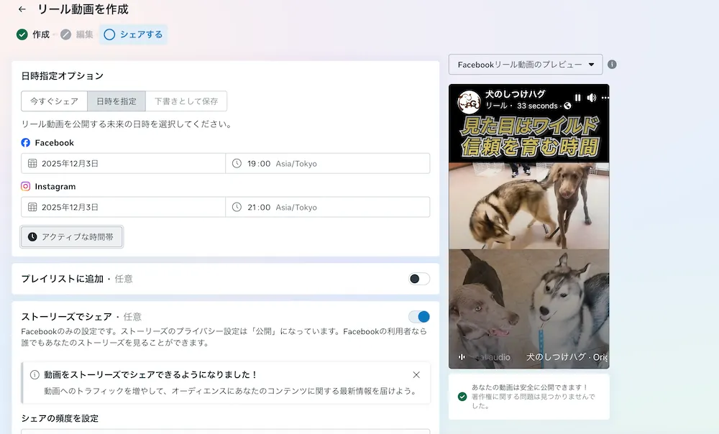The height and width of the screenshot is (434, 719).
Task: Open the calendar icon in the Facebook date field
Action: [x=32, y=163]
